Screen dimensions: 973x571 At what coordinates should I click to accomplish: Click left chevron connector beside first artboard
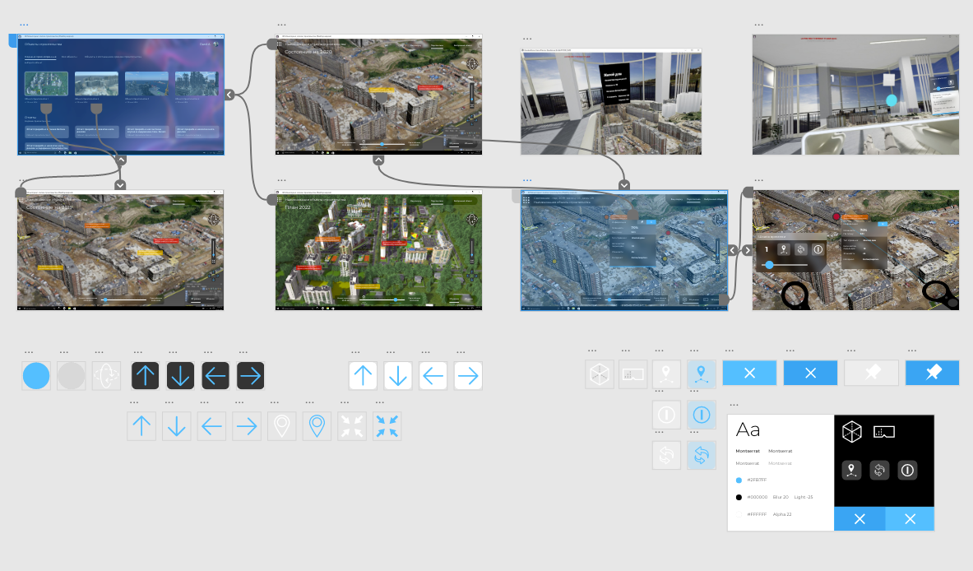point(229,95)
